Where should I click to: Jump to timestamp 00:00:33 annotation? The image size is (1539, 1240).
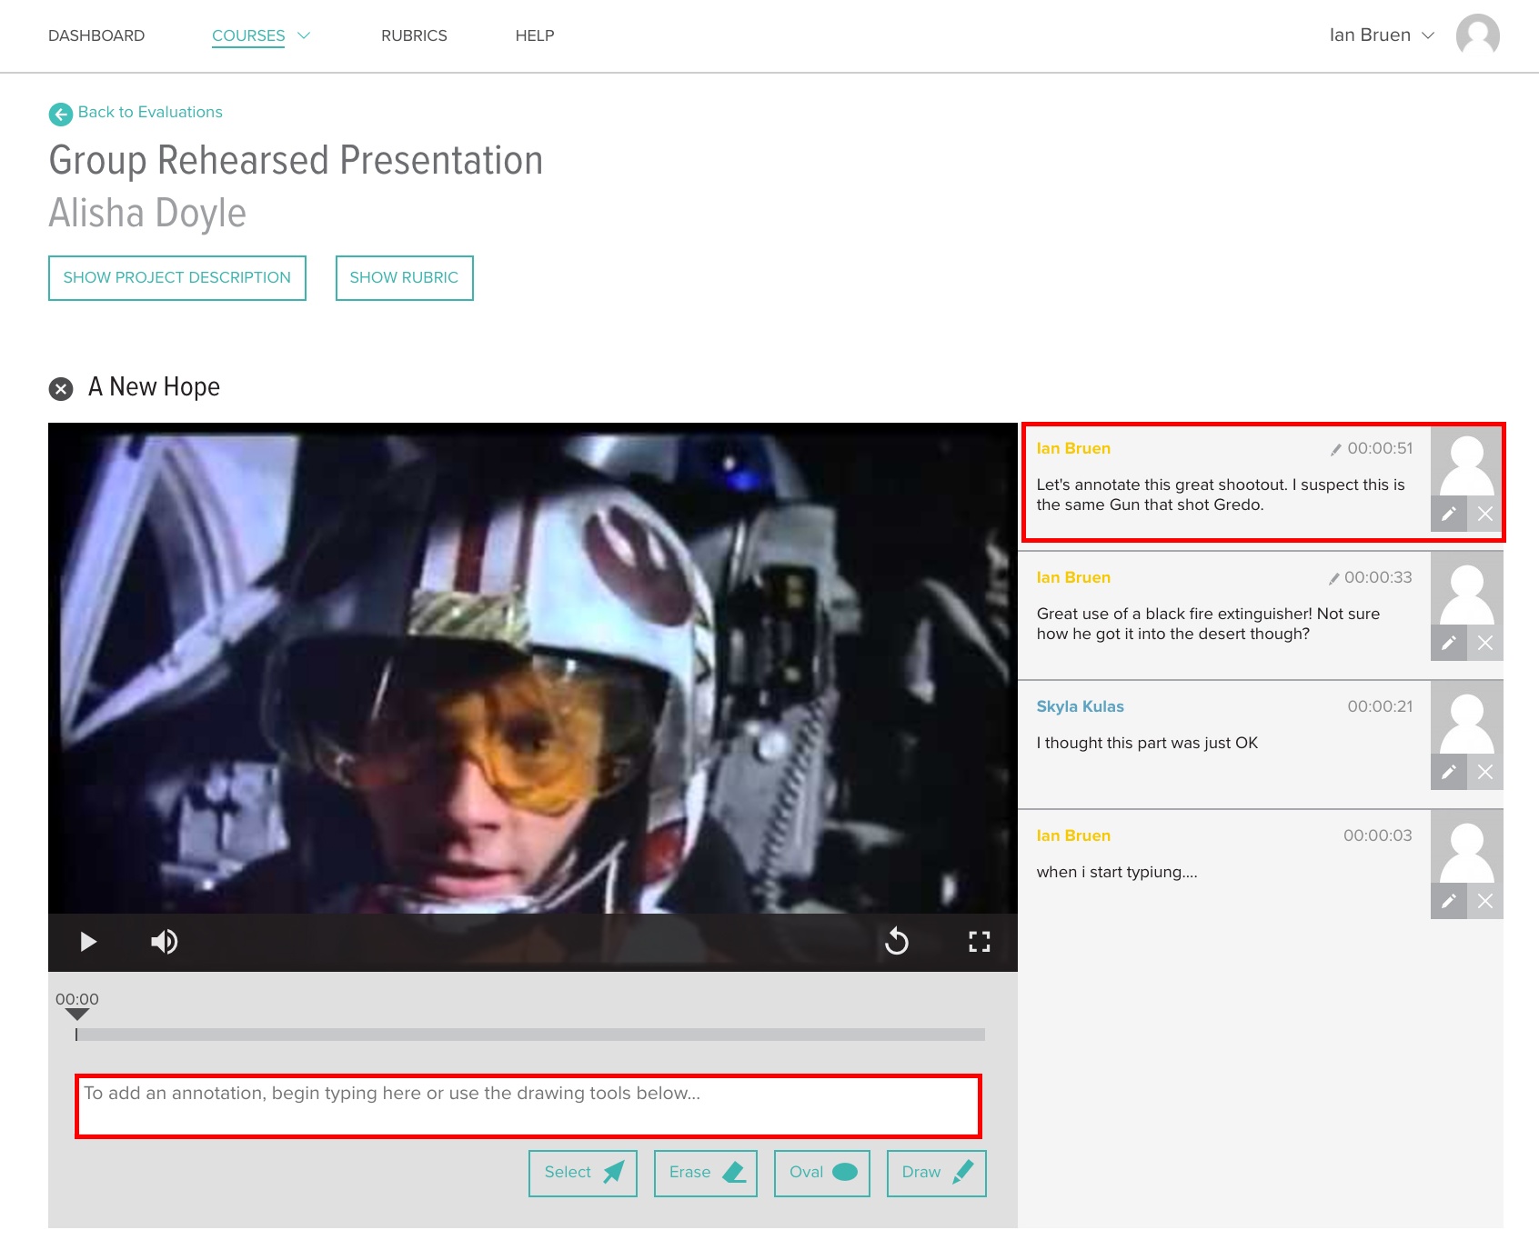pyautogui.click(x=1378, y=577)
